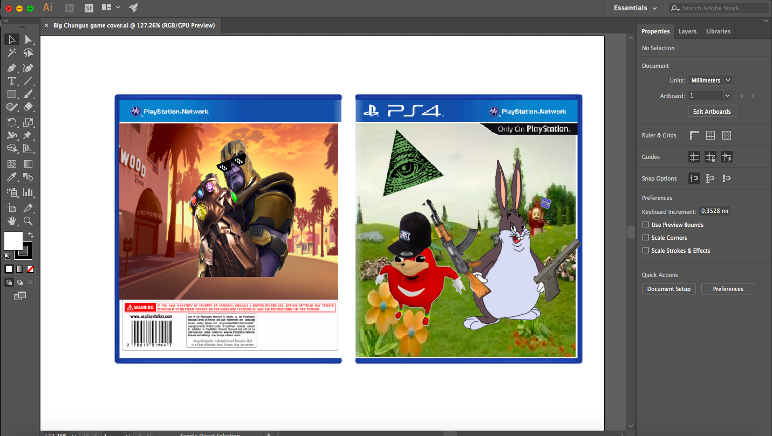This screenshot has height=436, width=772.
Task: Select the Column Graph tool
Action: pyautogui.click(x=28, y=192)
